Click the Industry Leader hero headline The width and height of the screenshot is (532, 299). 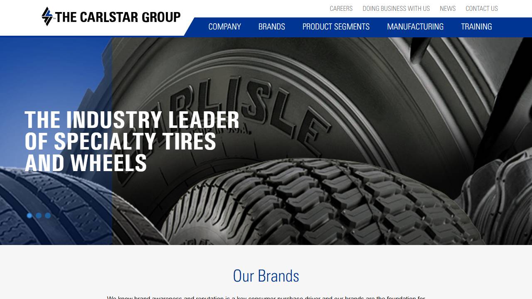[x=132, y=142]
